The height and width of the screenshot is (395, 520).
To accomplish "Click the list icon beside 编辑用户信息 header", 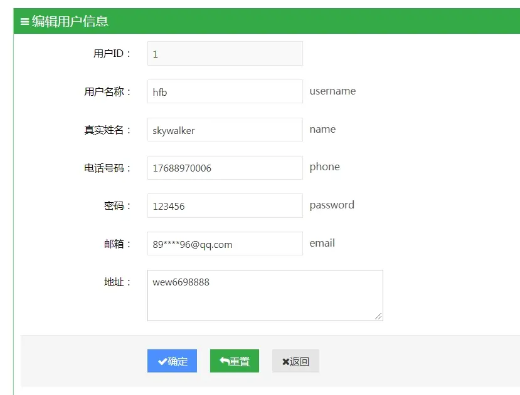I will coord(24,22).
